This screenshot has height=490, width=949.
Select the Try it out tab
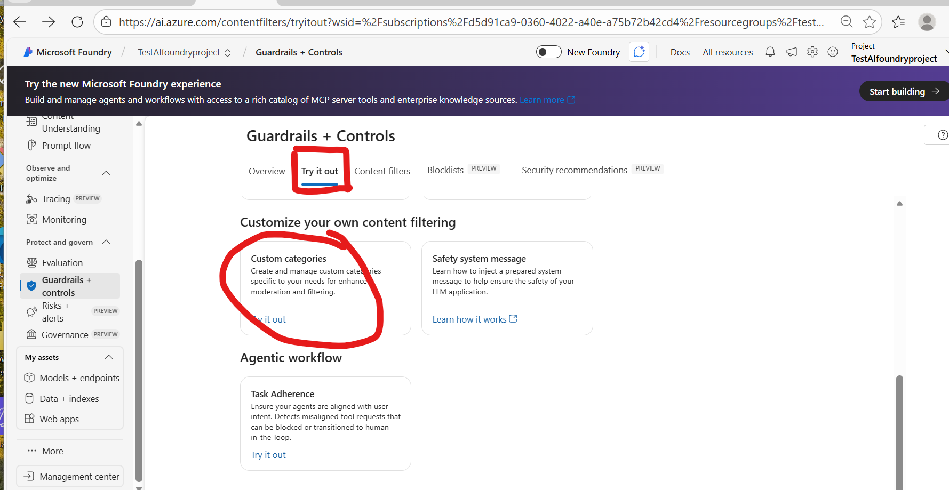tap(320, 171)
